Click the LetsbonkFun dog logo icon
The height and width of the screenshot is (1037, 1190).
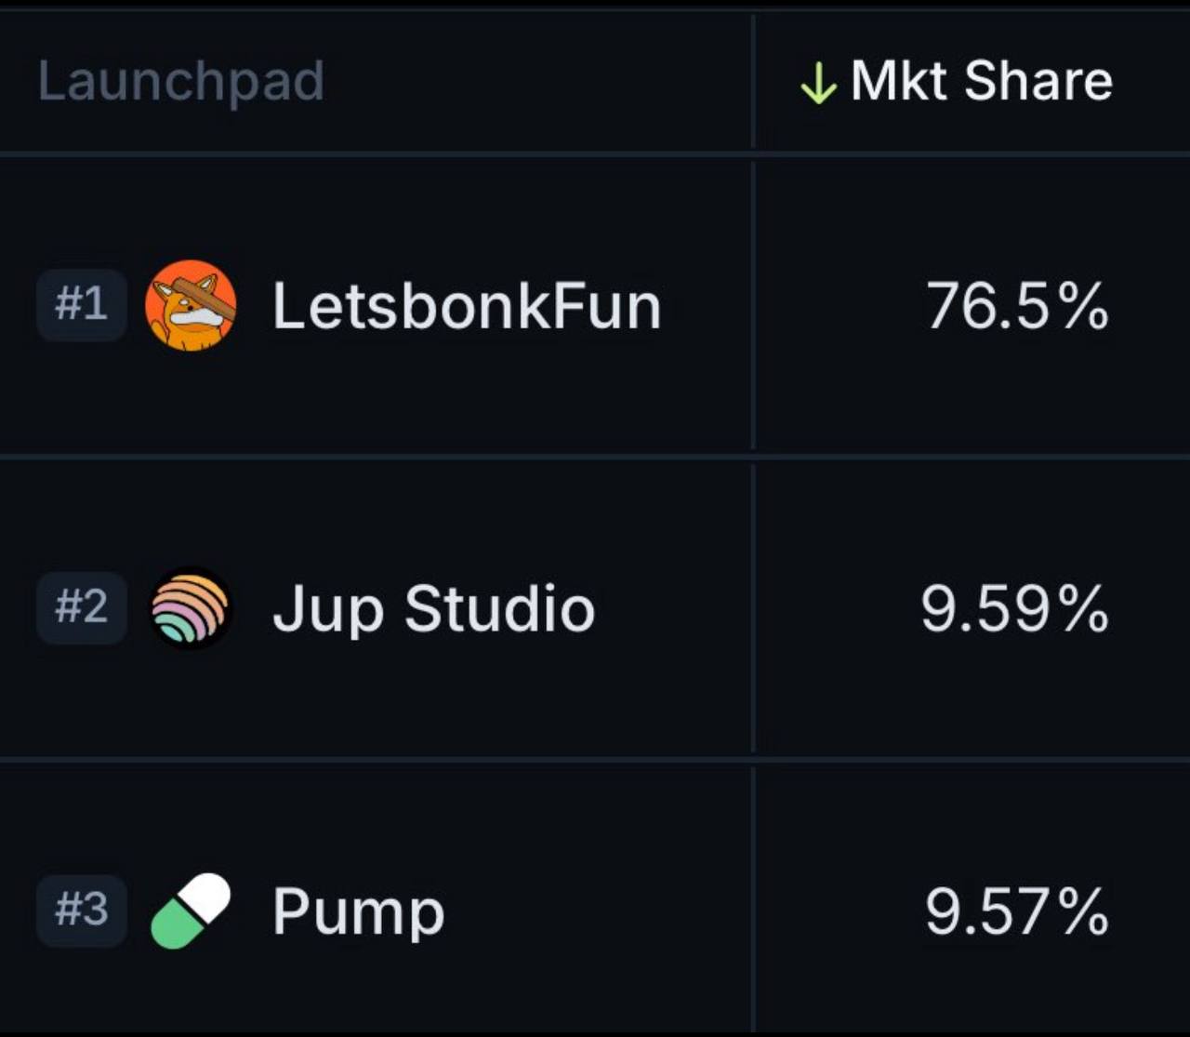point(191,305)
